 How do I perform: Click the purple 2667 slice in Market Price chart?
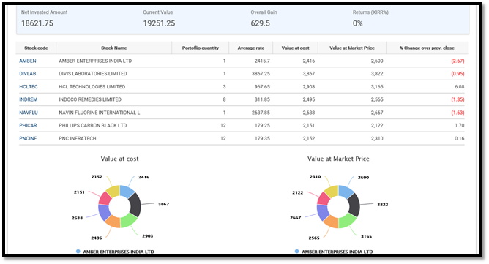tap(323, 212)
